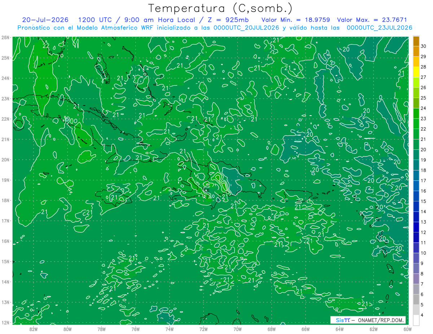Pick the blue swatch between 15 and 16

(x=416, y=196)
